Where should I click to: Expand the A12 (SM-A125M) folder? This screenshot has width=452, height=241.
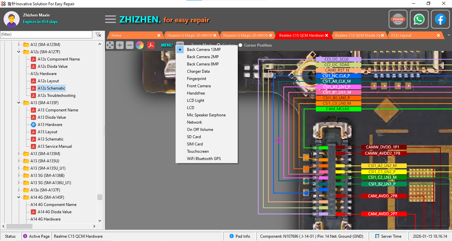(x=19, y=45)
